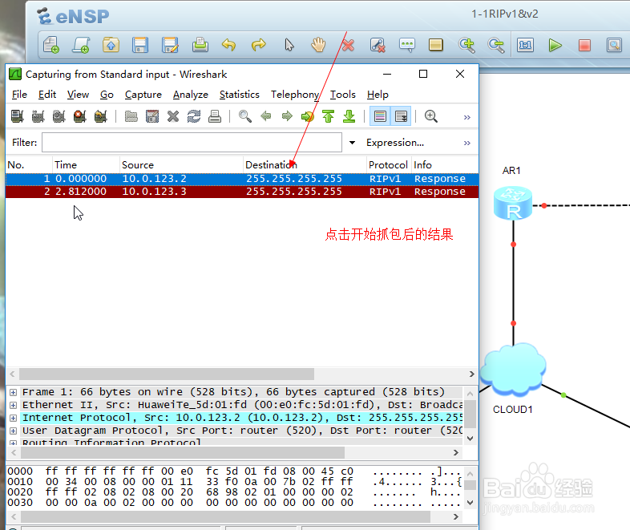This screenshot has height=530, width=630.
Task: Open Wireshark Analyze menu
Action: [191, 95]
